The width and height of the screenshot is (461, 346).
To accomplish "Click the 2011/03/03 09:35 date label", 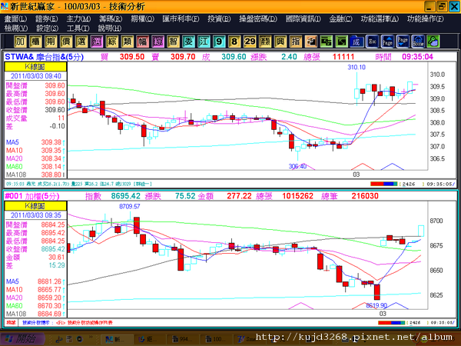I will [36, 215].
